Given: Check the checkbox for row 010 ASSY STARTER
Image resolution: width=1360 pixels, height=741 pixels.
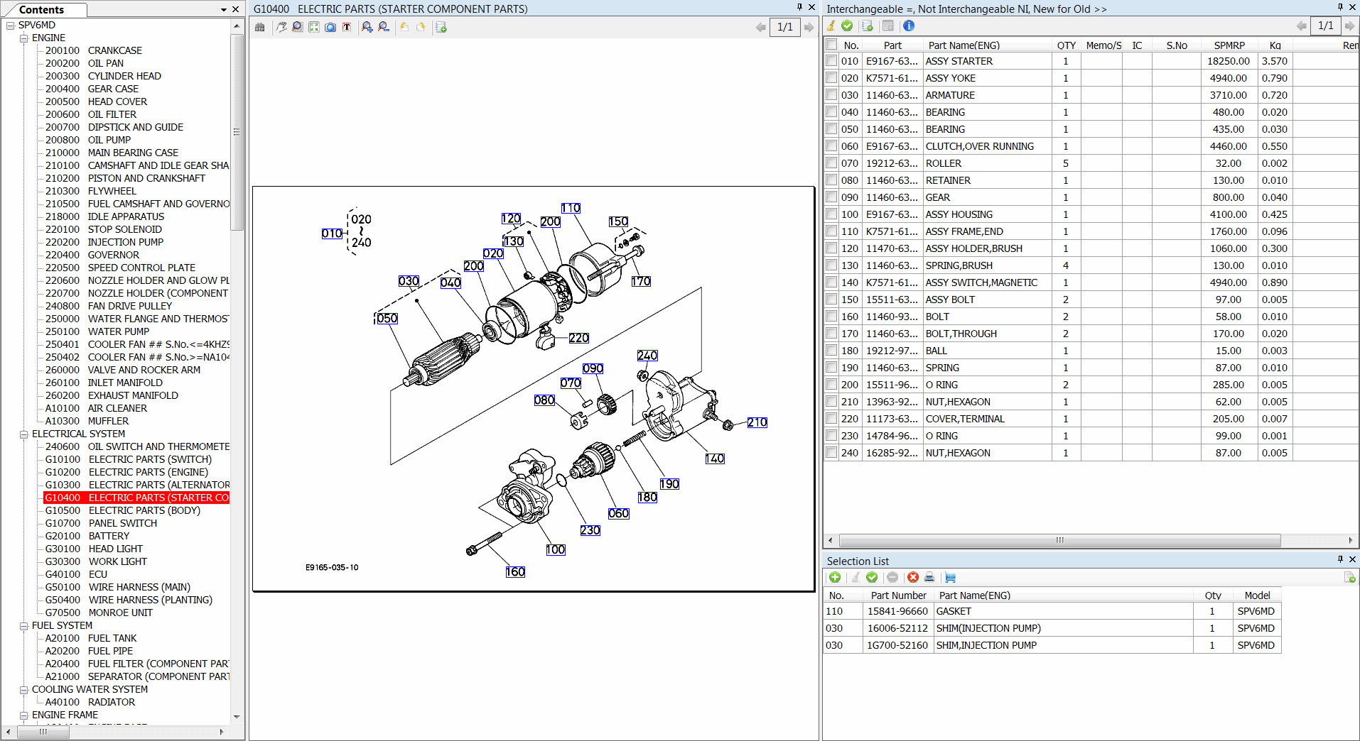Looking at the screenshot, I should pos(831,60).
